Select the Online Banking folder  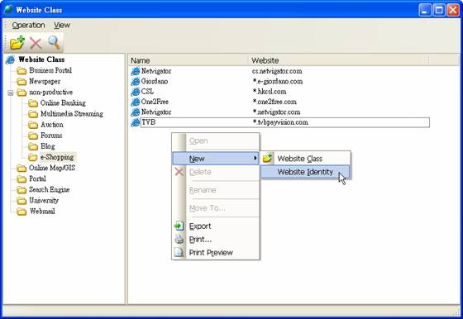63,103
